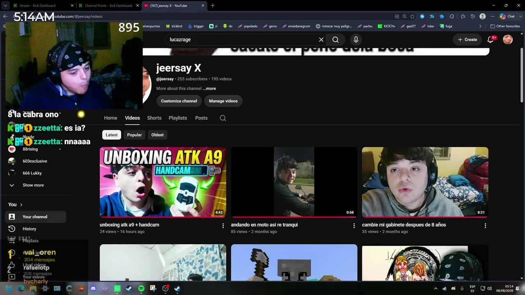
Task: Open options menu for cambie mi gabinete video
Action: tap(485, 226)
